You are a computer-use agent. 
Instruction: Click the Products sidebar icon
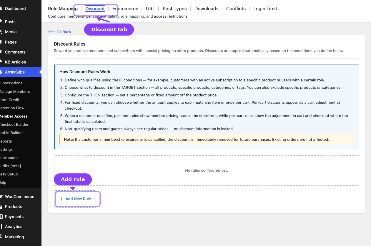pos(1,207)
